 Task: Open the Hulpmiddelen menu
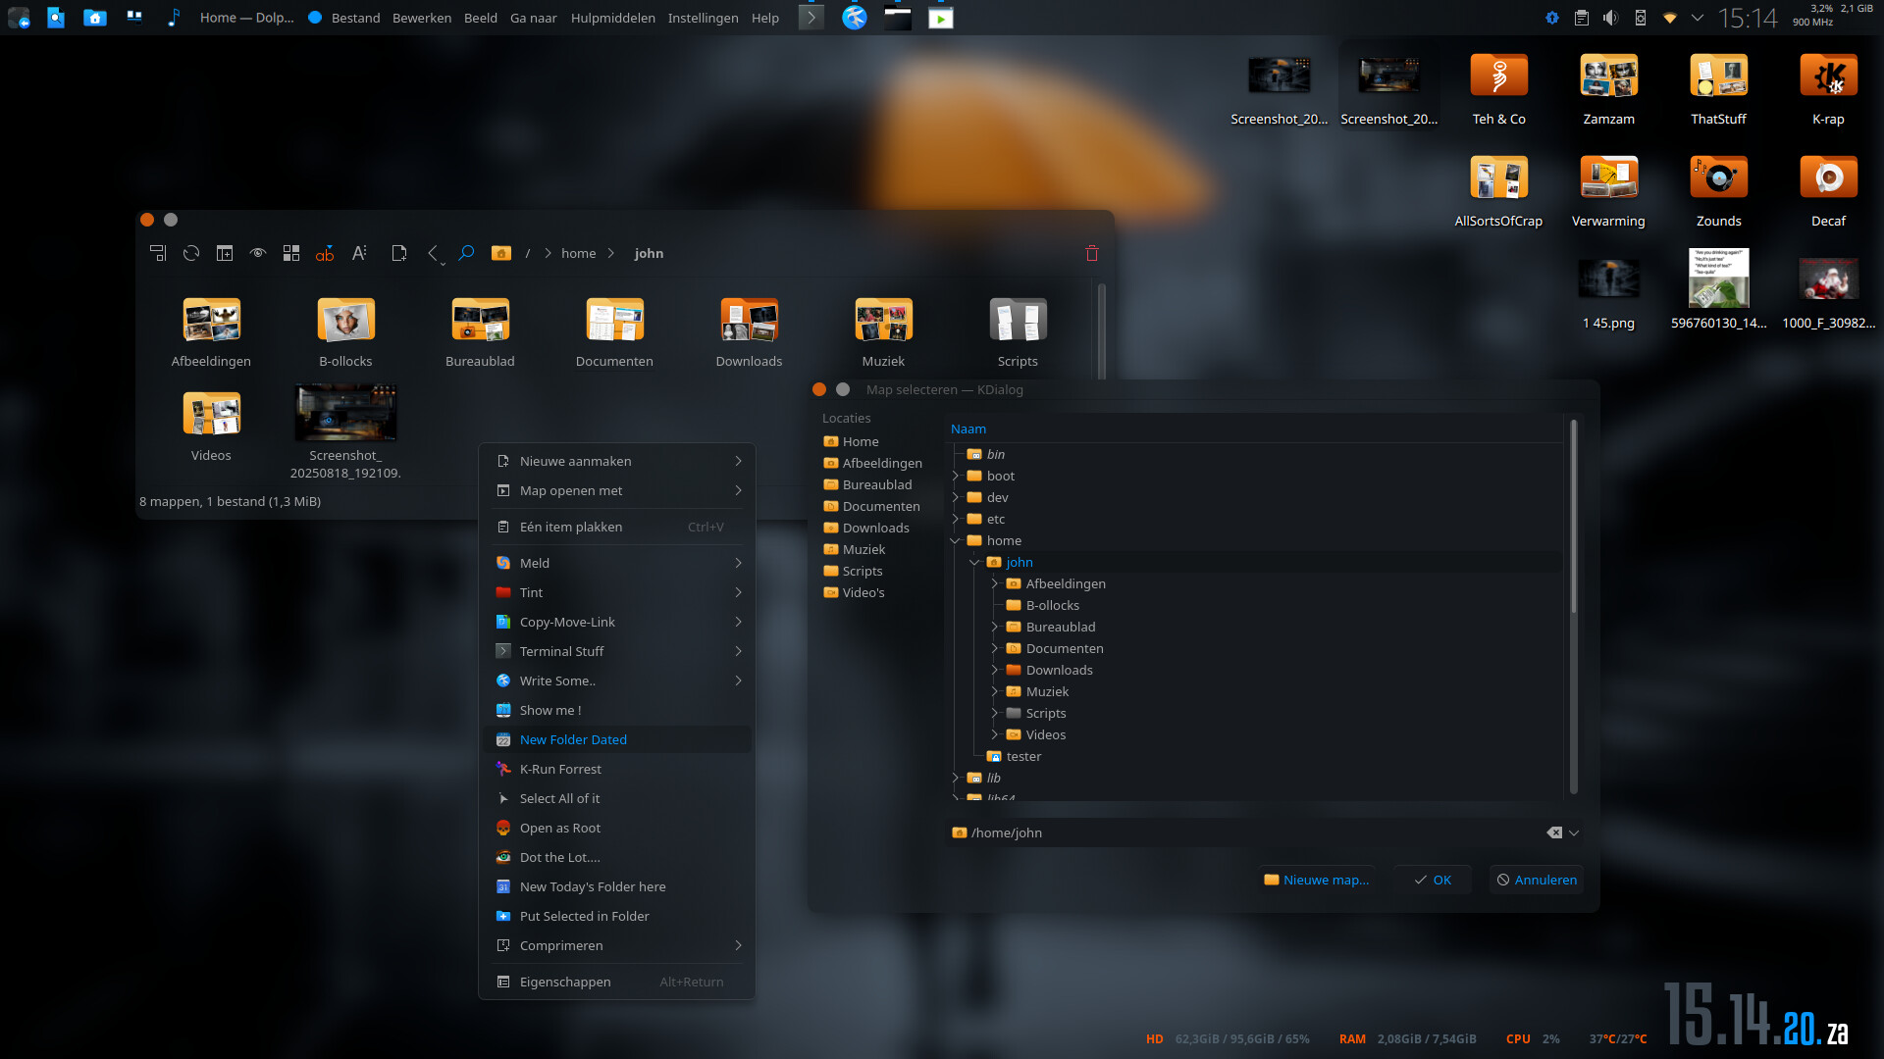tap(612, 18)
